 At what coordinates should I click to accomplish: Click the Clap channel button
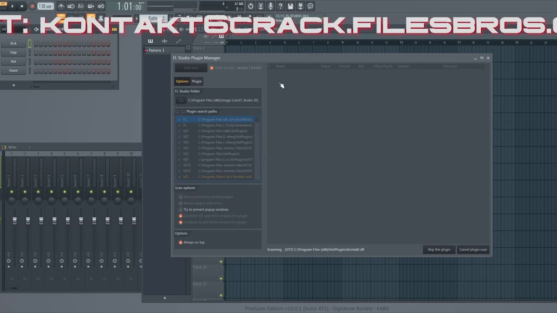(13, 53)
